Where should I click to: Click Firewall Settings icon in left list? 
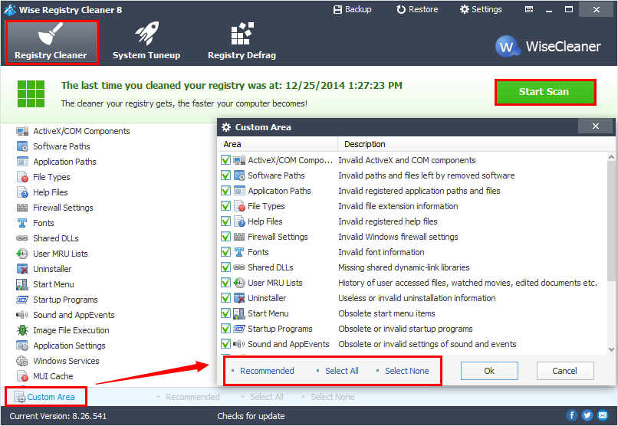(22, 208)
